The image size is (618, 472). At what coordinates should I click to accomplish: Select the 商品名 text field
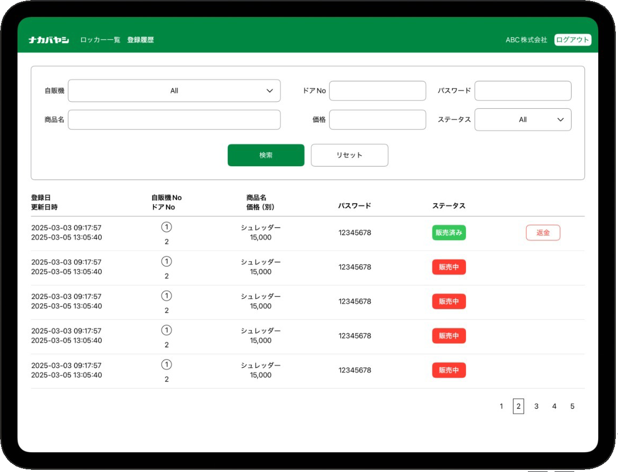(x=174, y=120)
